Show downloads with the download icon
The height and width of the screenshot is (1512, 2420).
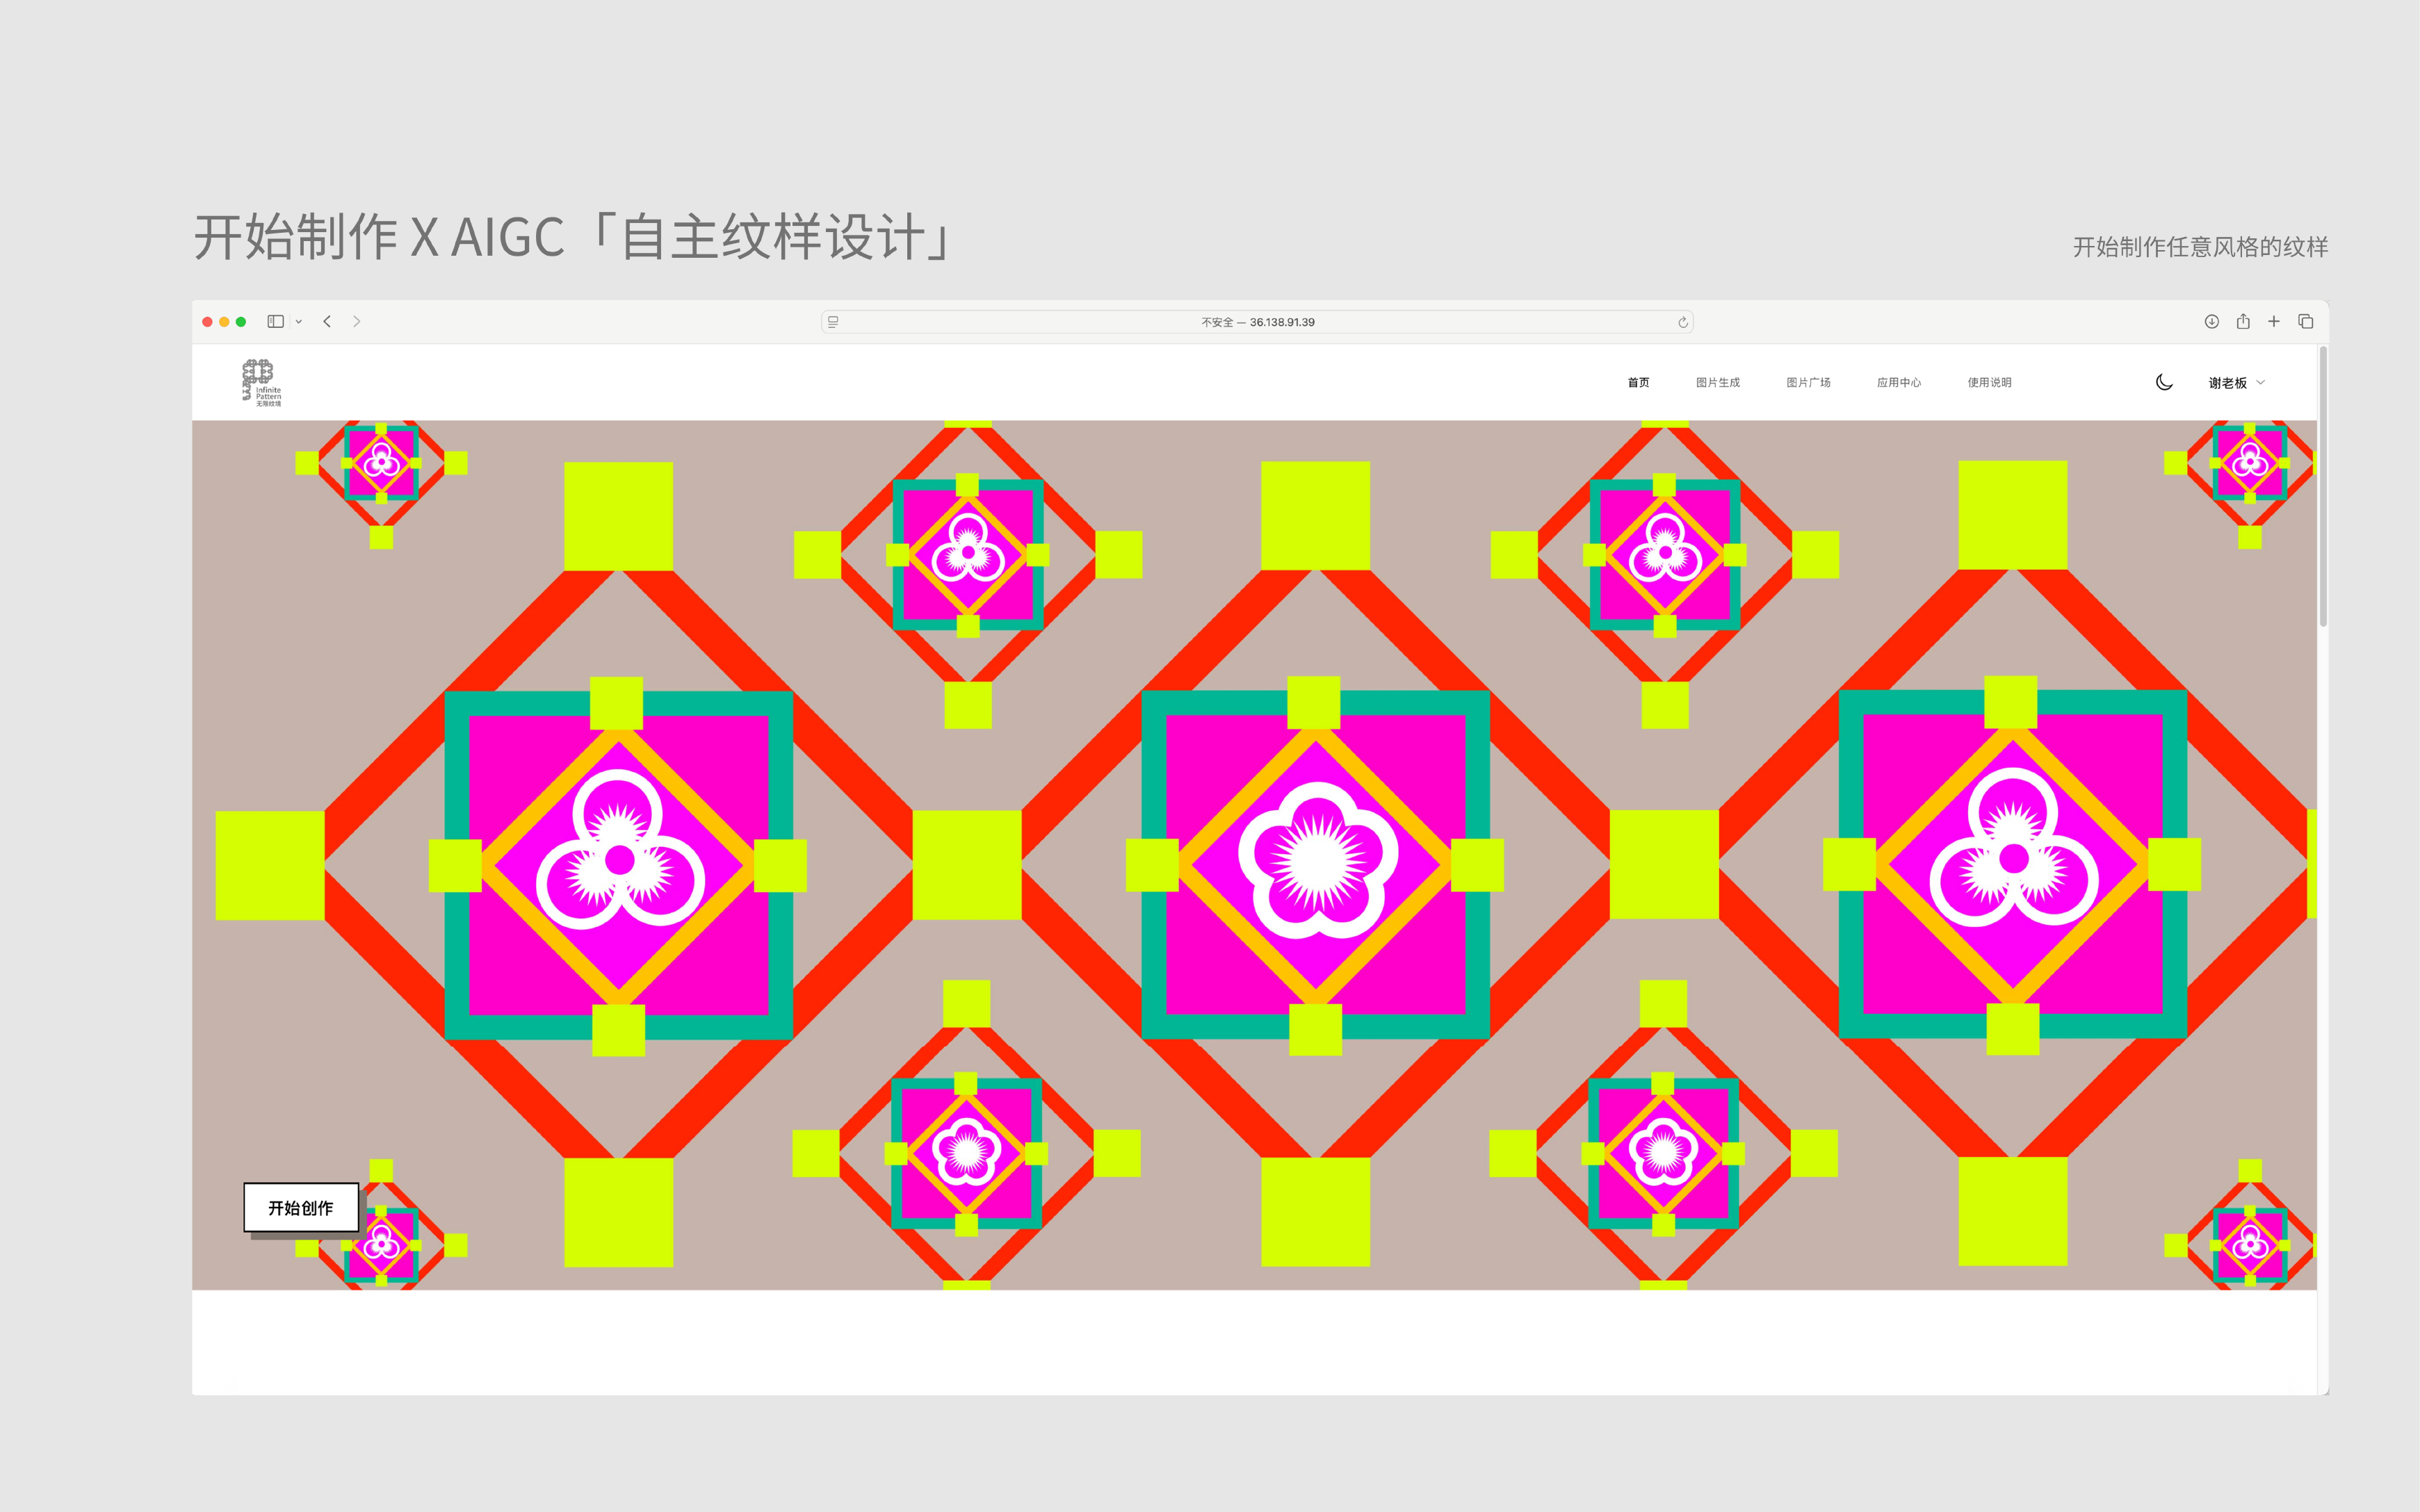(2211, 321)
